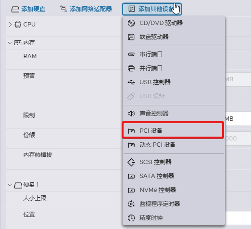Click the precision clock (精度时钟) icon
Viewport: 251px width, 229px height.
(x=131, y=218)
